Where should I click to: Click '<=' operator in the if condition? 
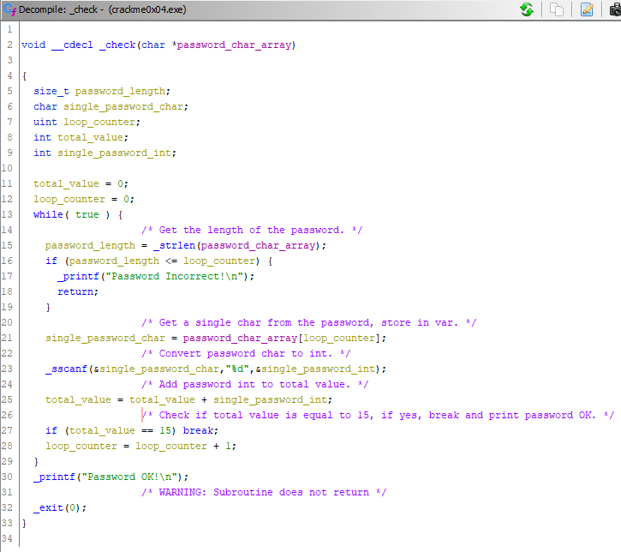tap(171, 261)
